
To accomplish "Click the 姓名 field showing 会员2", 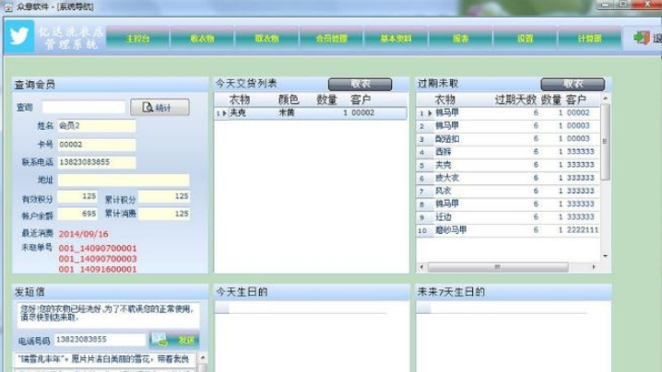I will [97, 125].
